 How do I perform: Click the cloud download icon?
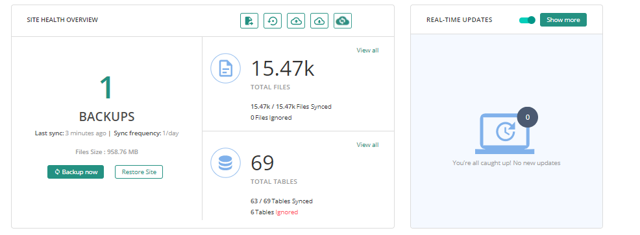coord(319,21)
